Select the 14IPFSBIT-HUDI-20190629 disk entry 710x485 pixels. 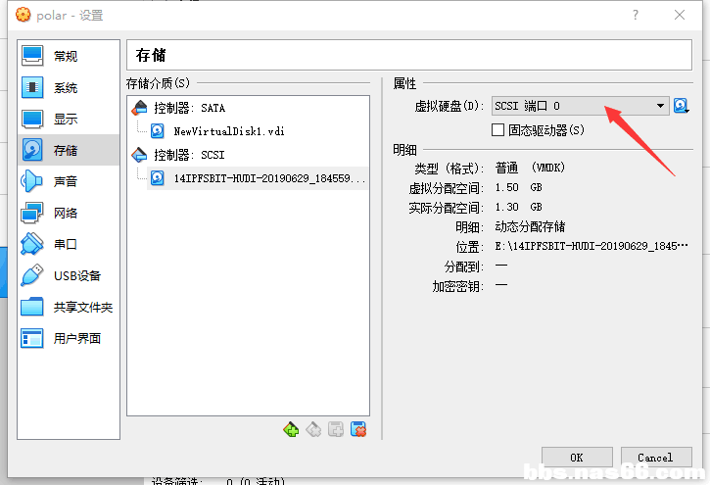tap(258, 178)
